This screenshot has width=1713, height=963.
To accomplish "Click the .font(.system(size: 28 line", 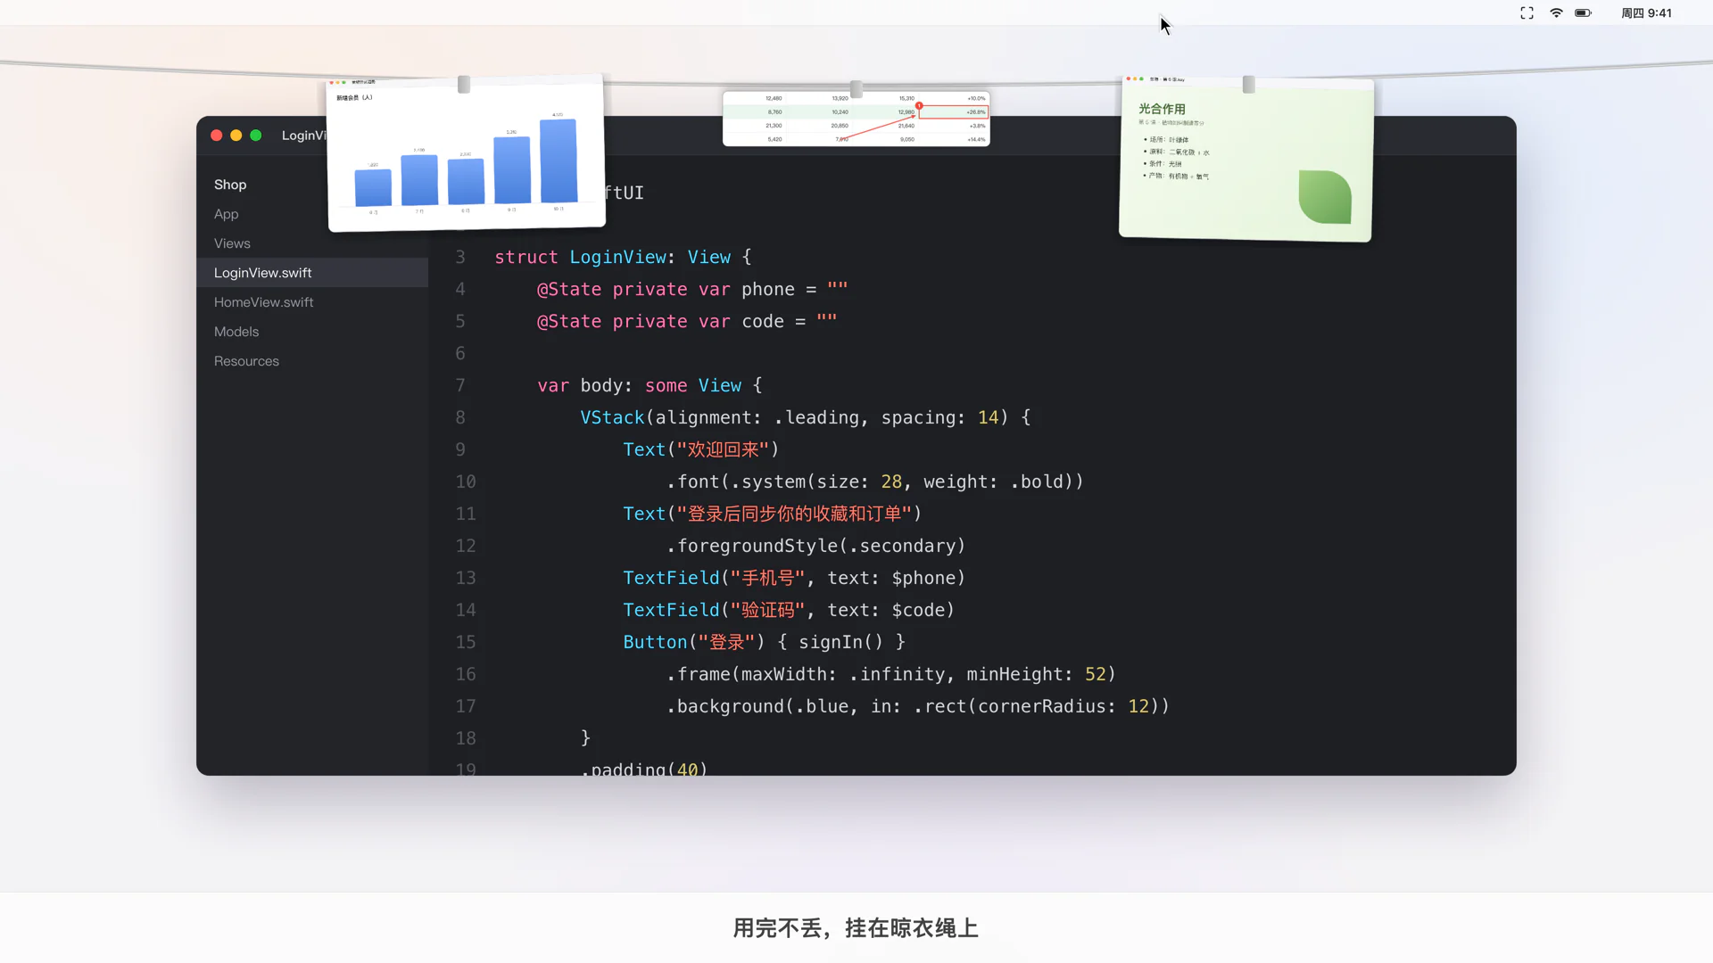I will [875, 481].
